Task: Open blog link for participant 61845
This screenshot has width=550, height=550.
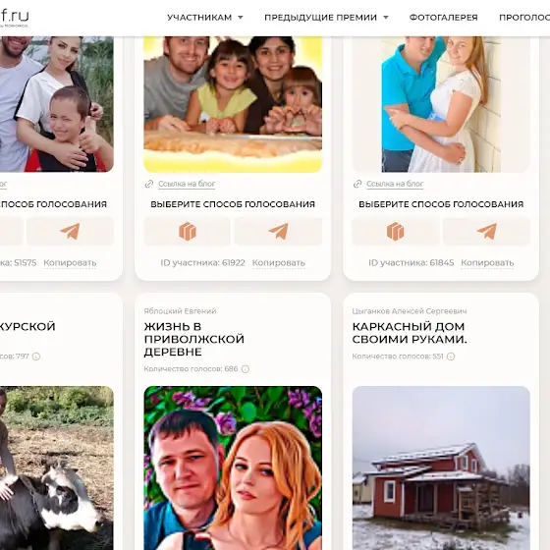Action: [395, 184]
